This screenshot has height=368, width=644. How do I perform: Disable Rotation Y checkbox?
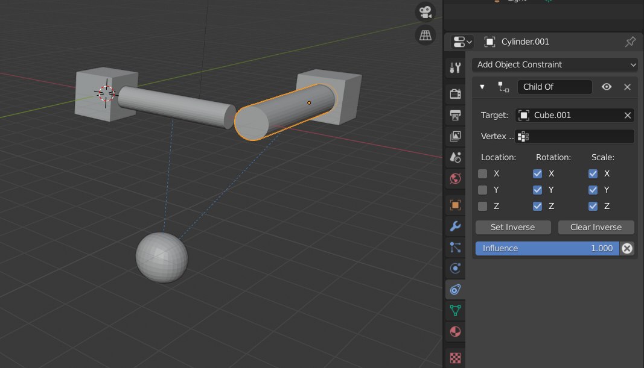point(537,190)
